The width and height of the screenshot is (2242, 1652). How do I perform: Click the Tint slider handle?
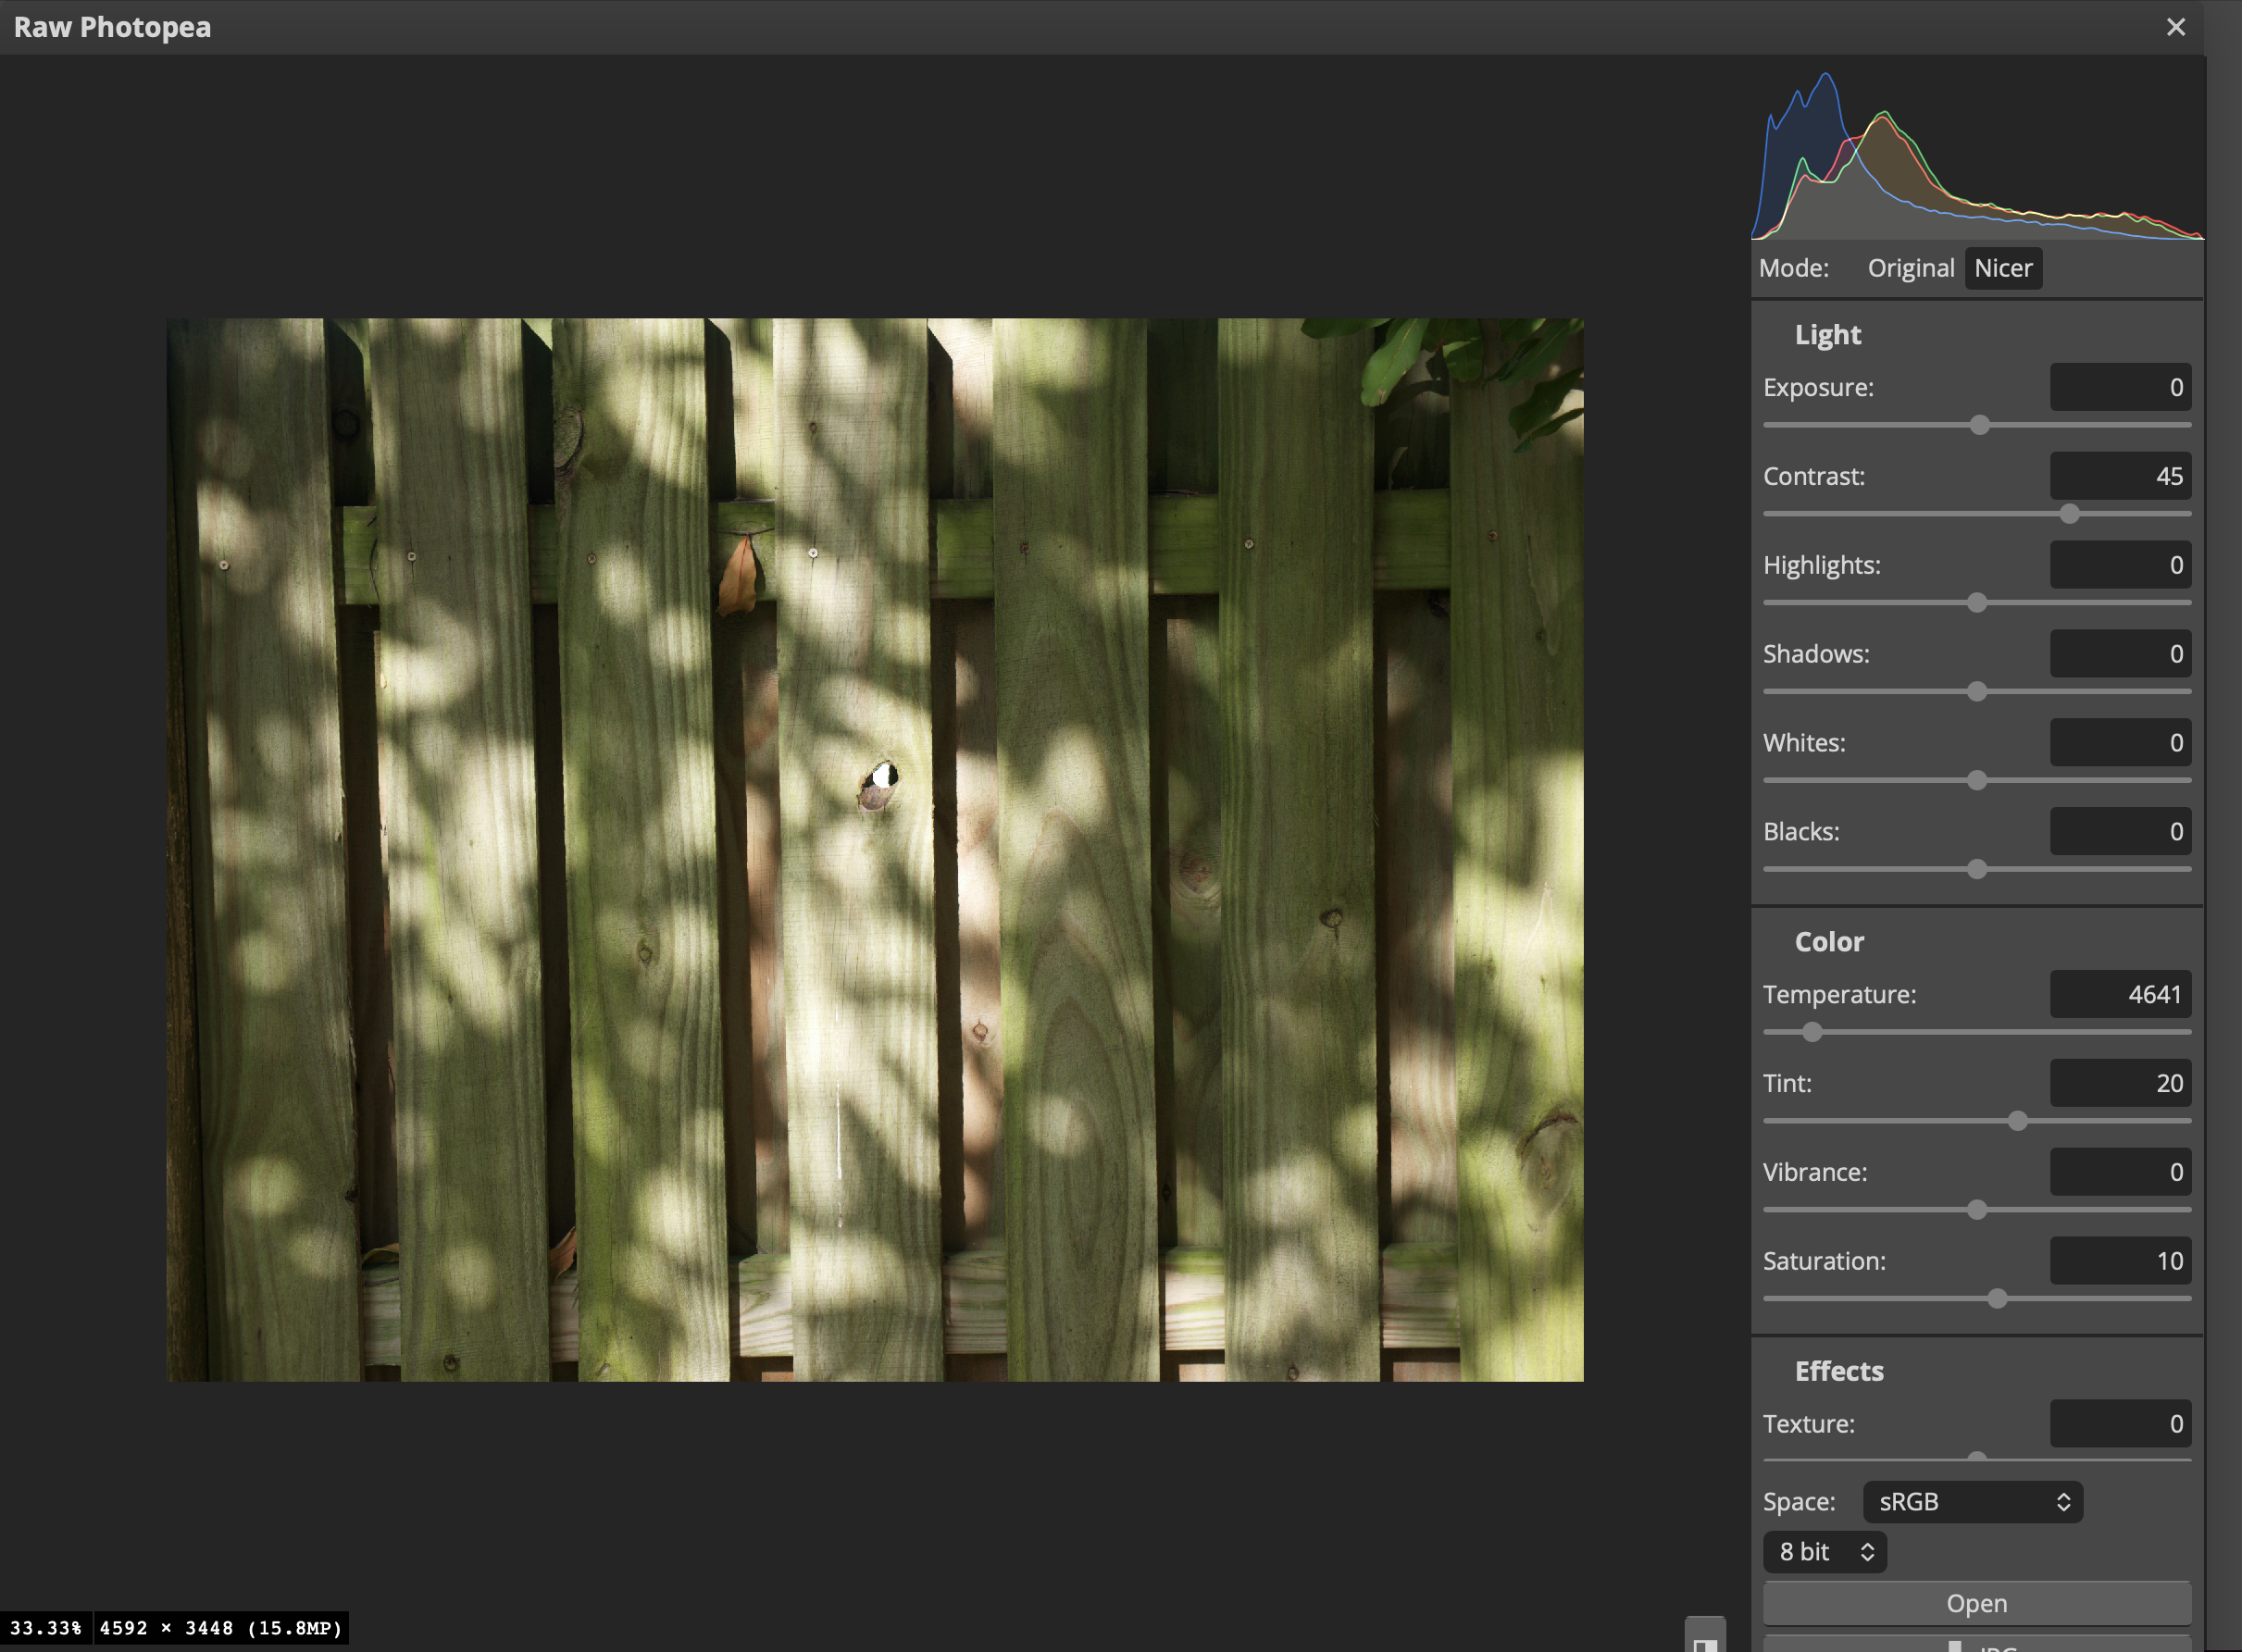pyautogui.click(x=2018, y=1121)
